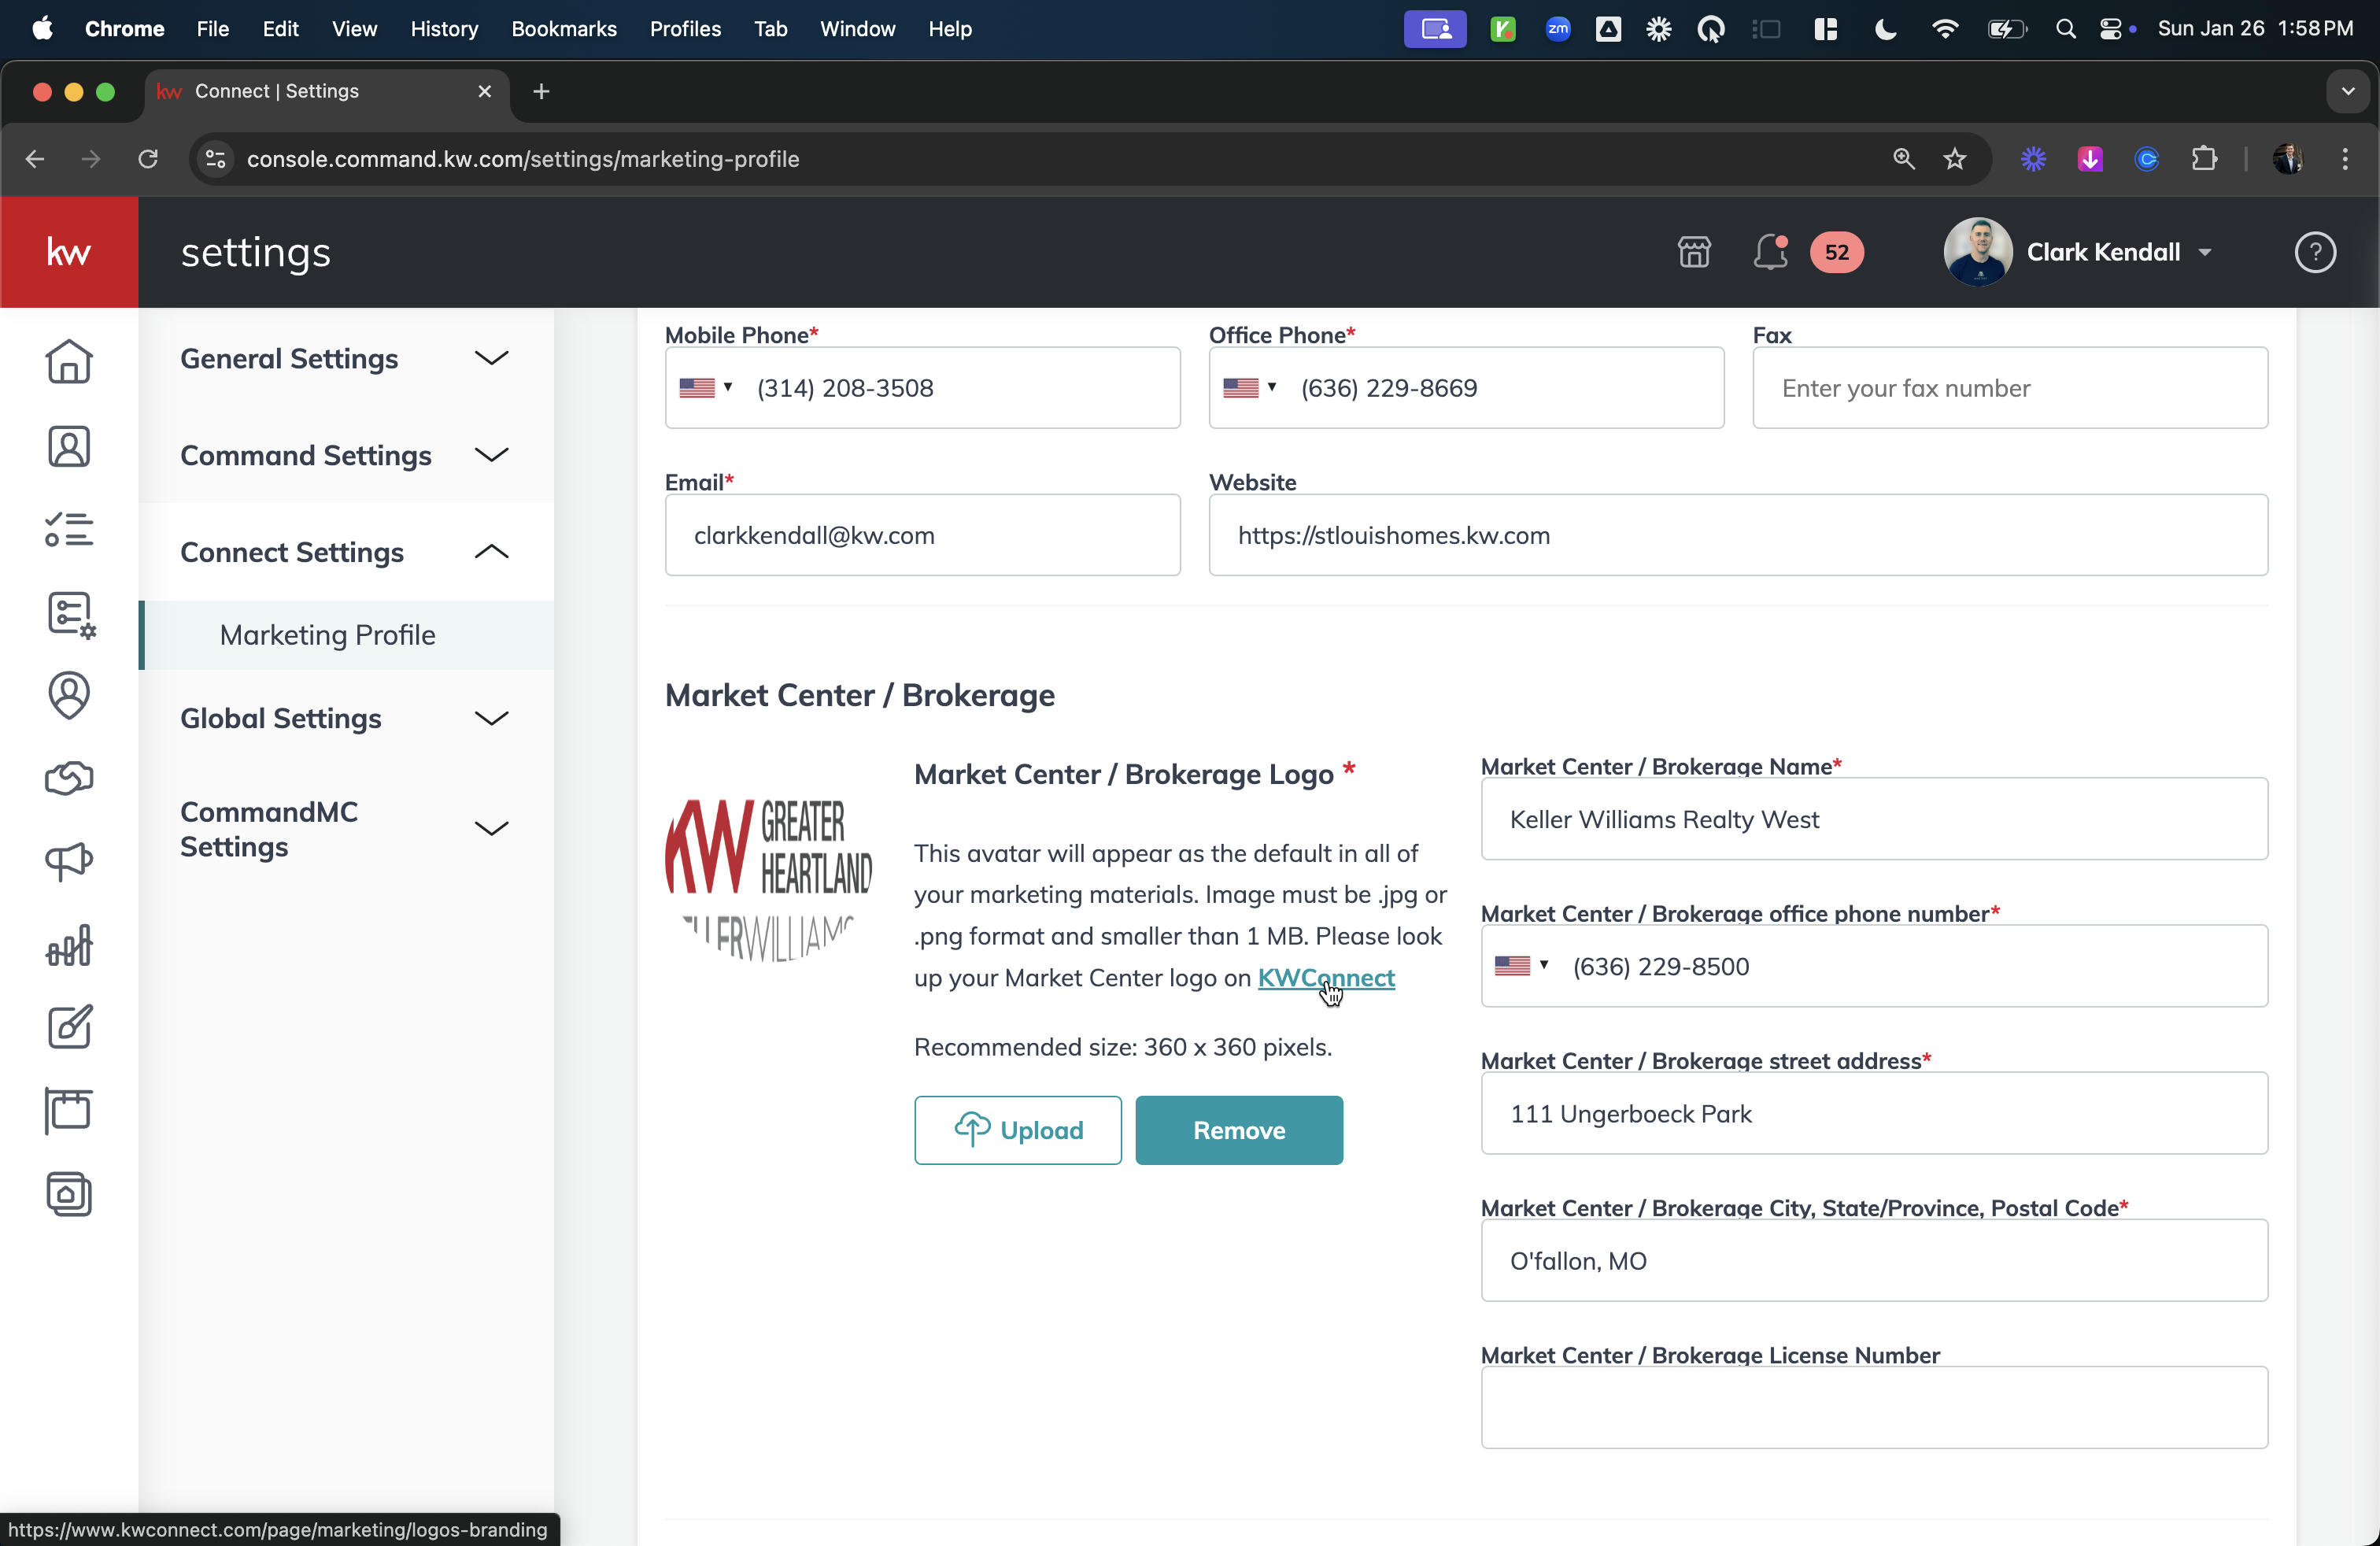
Task: Click the Chrome reload page button
Action: coord(148,159)
